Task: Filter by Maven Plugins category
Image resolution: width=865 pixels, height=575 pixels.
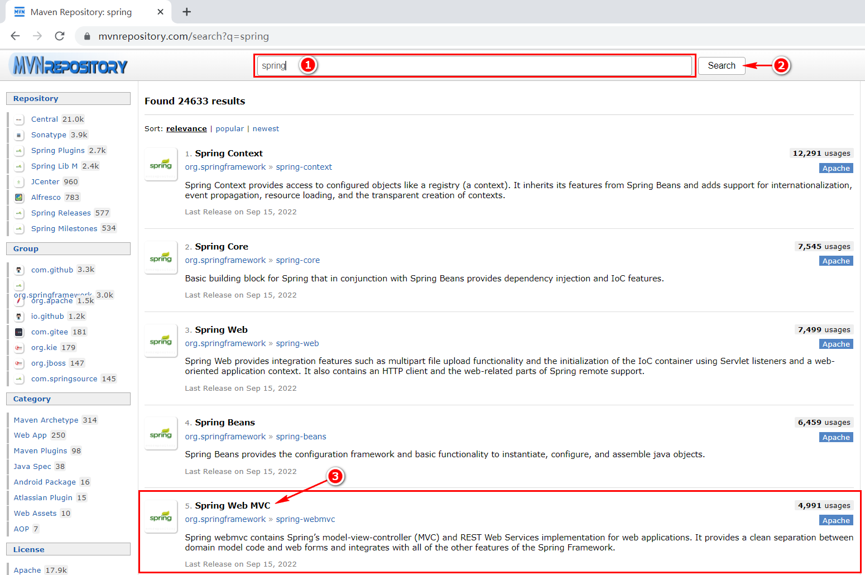Action: coord(40,451)
